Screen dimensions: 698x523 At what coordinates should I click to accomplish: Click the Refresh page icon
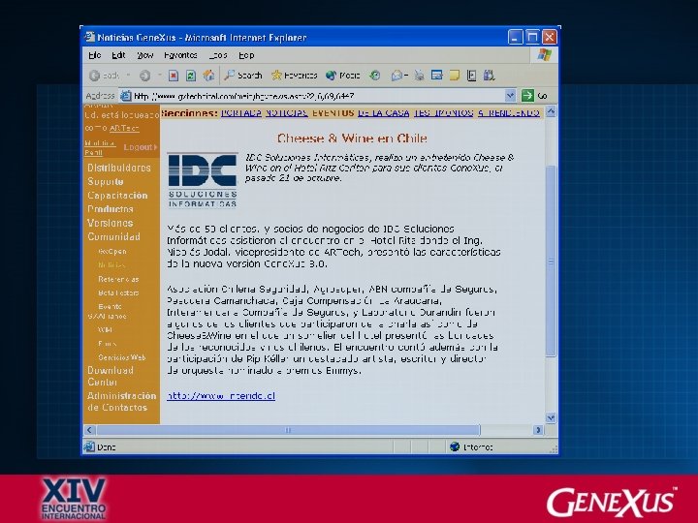point(191,76)
